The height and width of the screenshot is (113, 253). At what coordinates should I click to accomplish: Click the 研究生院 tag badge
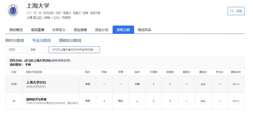(48, 13)
